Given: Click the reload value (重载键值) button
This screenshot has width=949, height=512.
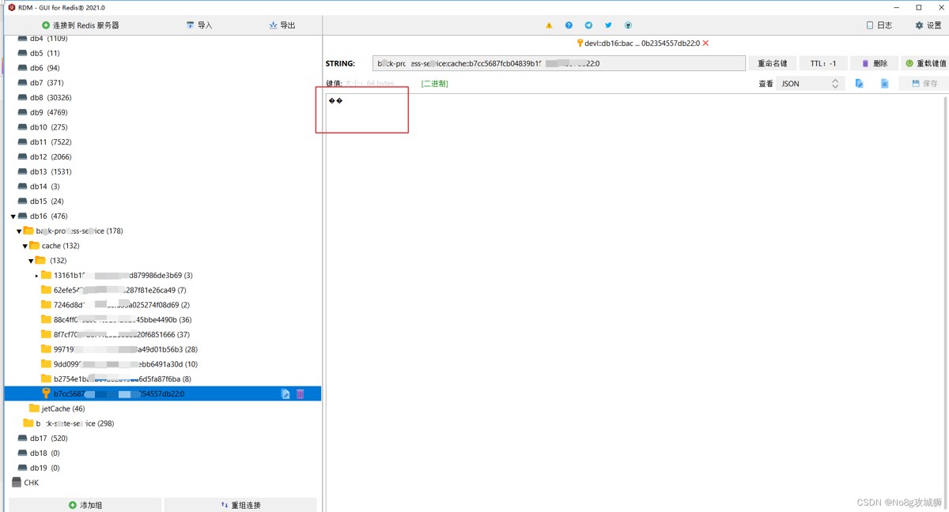Looking at the screenshot, I should coord(925,63).
